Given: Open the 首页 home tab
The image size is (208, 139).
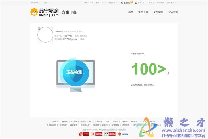Looking at the screenshot, I should coord(131,12).
